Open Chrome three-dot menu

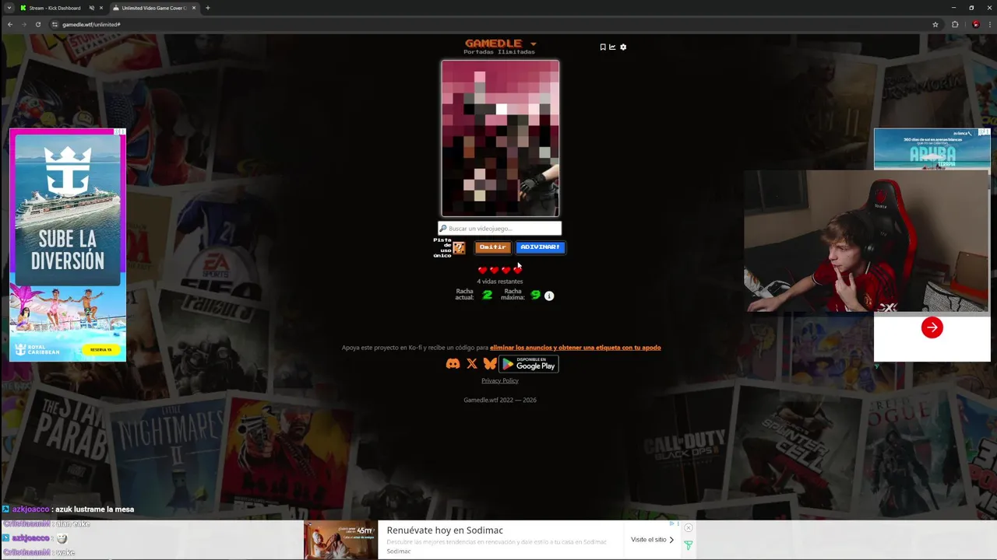[988, 24]
